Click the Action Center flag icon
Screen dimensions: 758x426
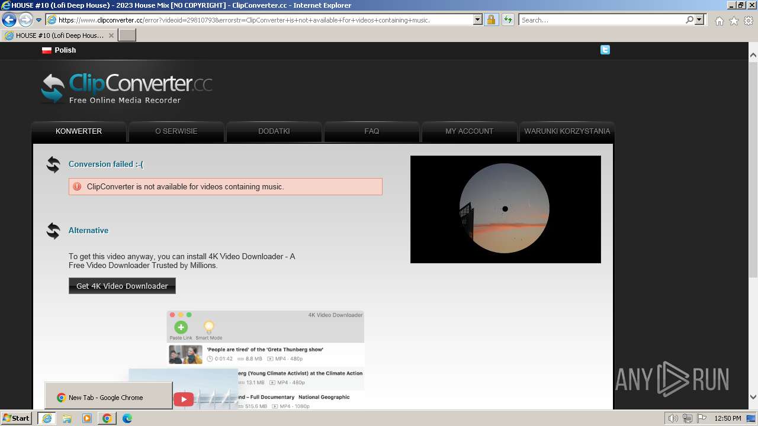point(702,418)
